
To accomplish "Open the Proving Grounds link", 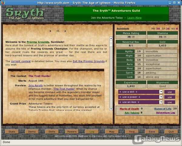I will tap(38, 42).
